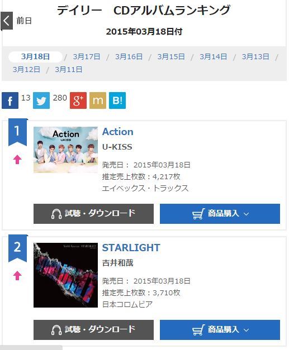Select the 3月17日 date tab
Viewport: 289px width, 350px height.
coord(87,57)
